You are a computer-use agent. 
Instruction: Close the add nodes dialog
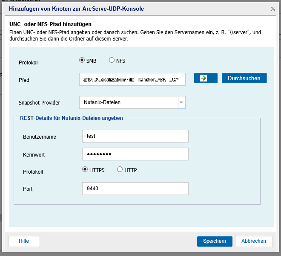[273, 9]
